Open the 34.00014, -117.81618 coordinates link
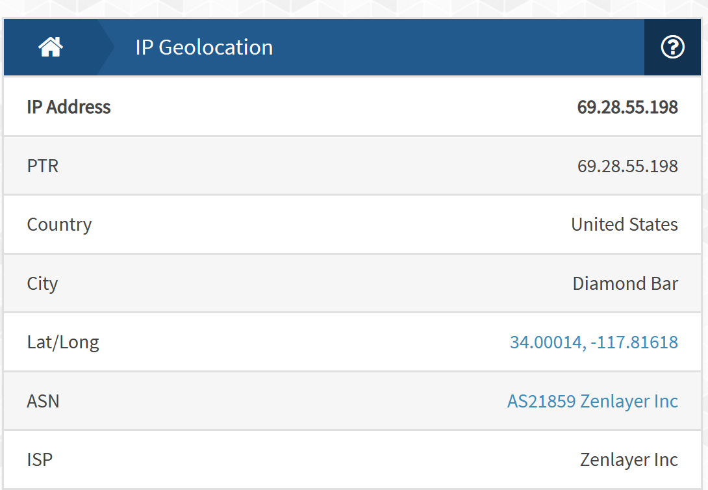708x490 pixels. [594, 342]
